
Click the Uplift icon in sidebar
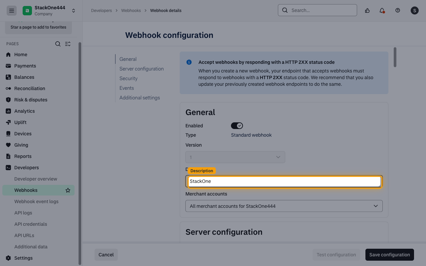point(8,122)
